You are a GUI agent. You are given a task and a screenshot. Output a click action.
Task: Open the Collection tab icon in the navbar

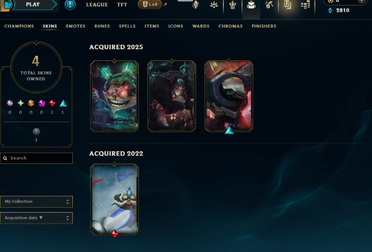point(287,4)
